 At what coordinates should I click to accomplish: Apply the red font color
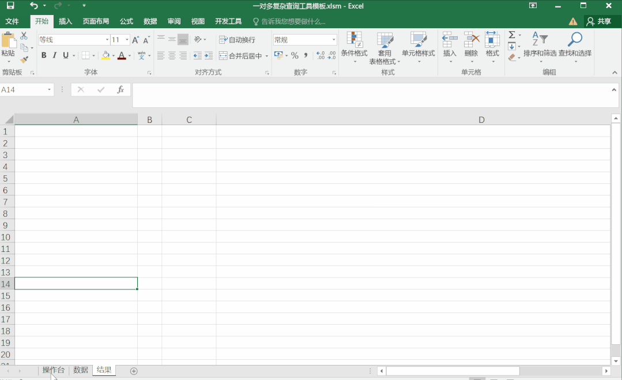122,55
